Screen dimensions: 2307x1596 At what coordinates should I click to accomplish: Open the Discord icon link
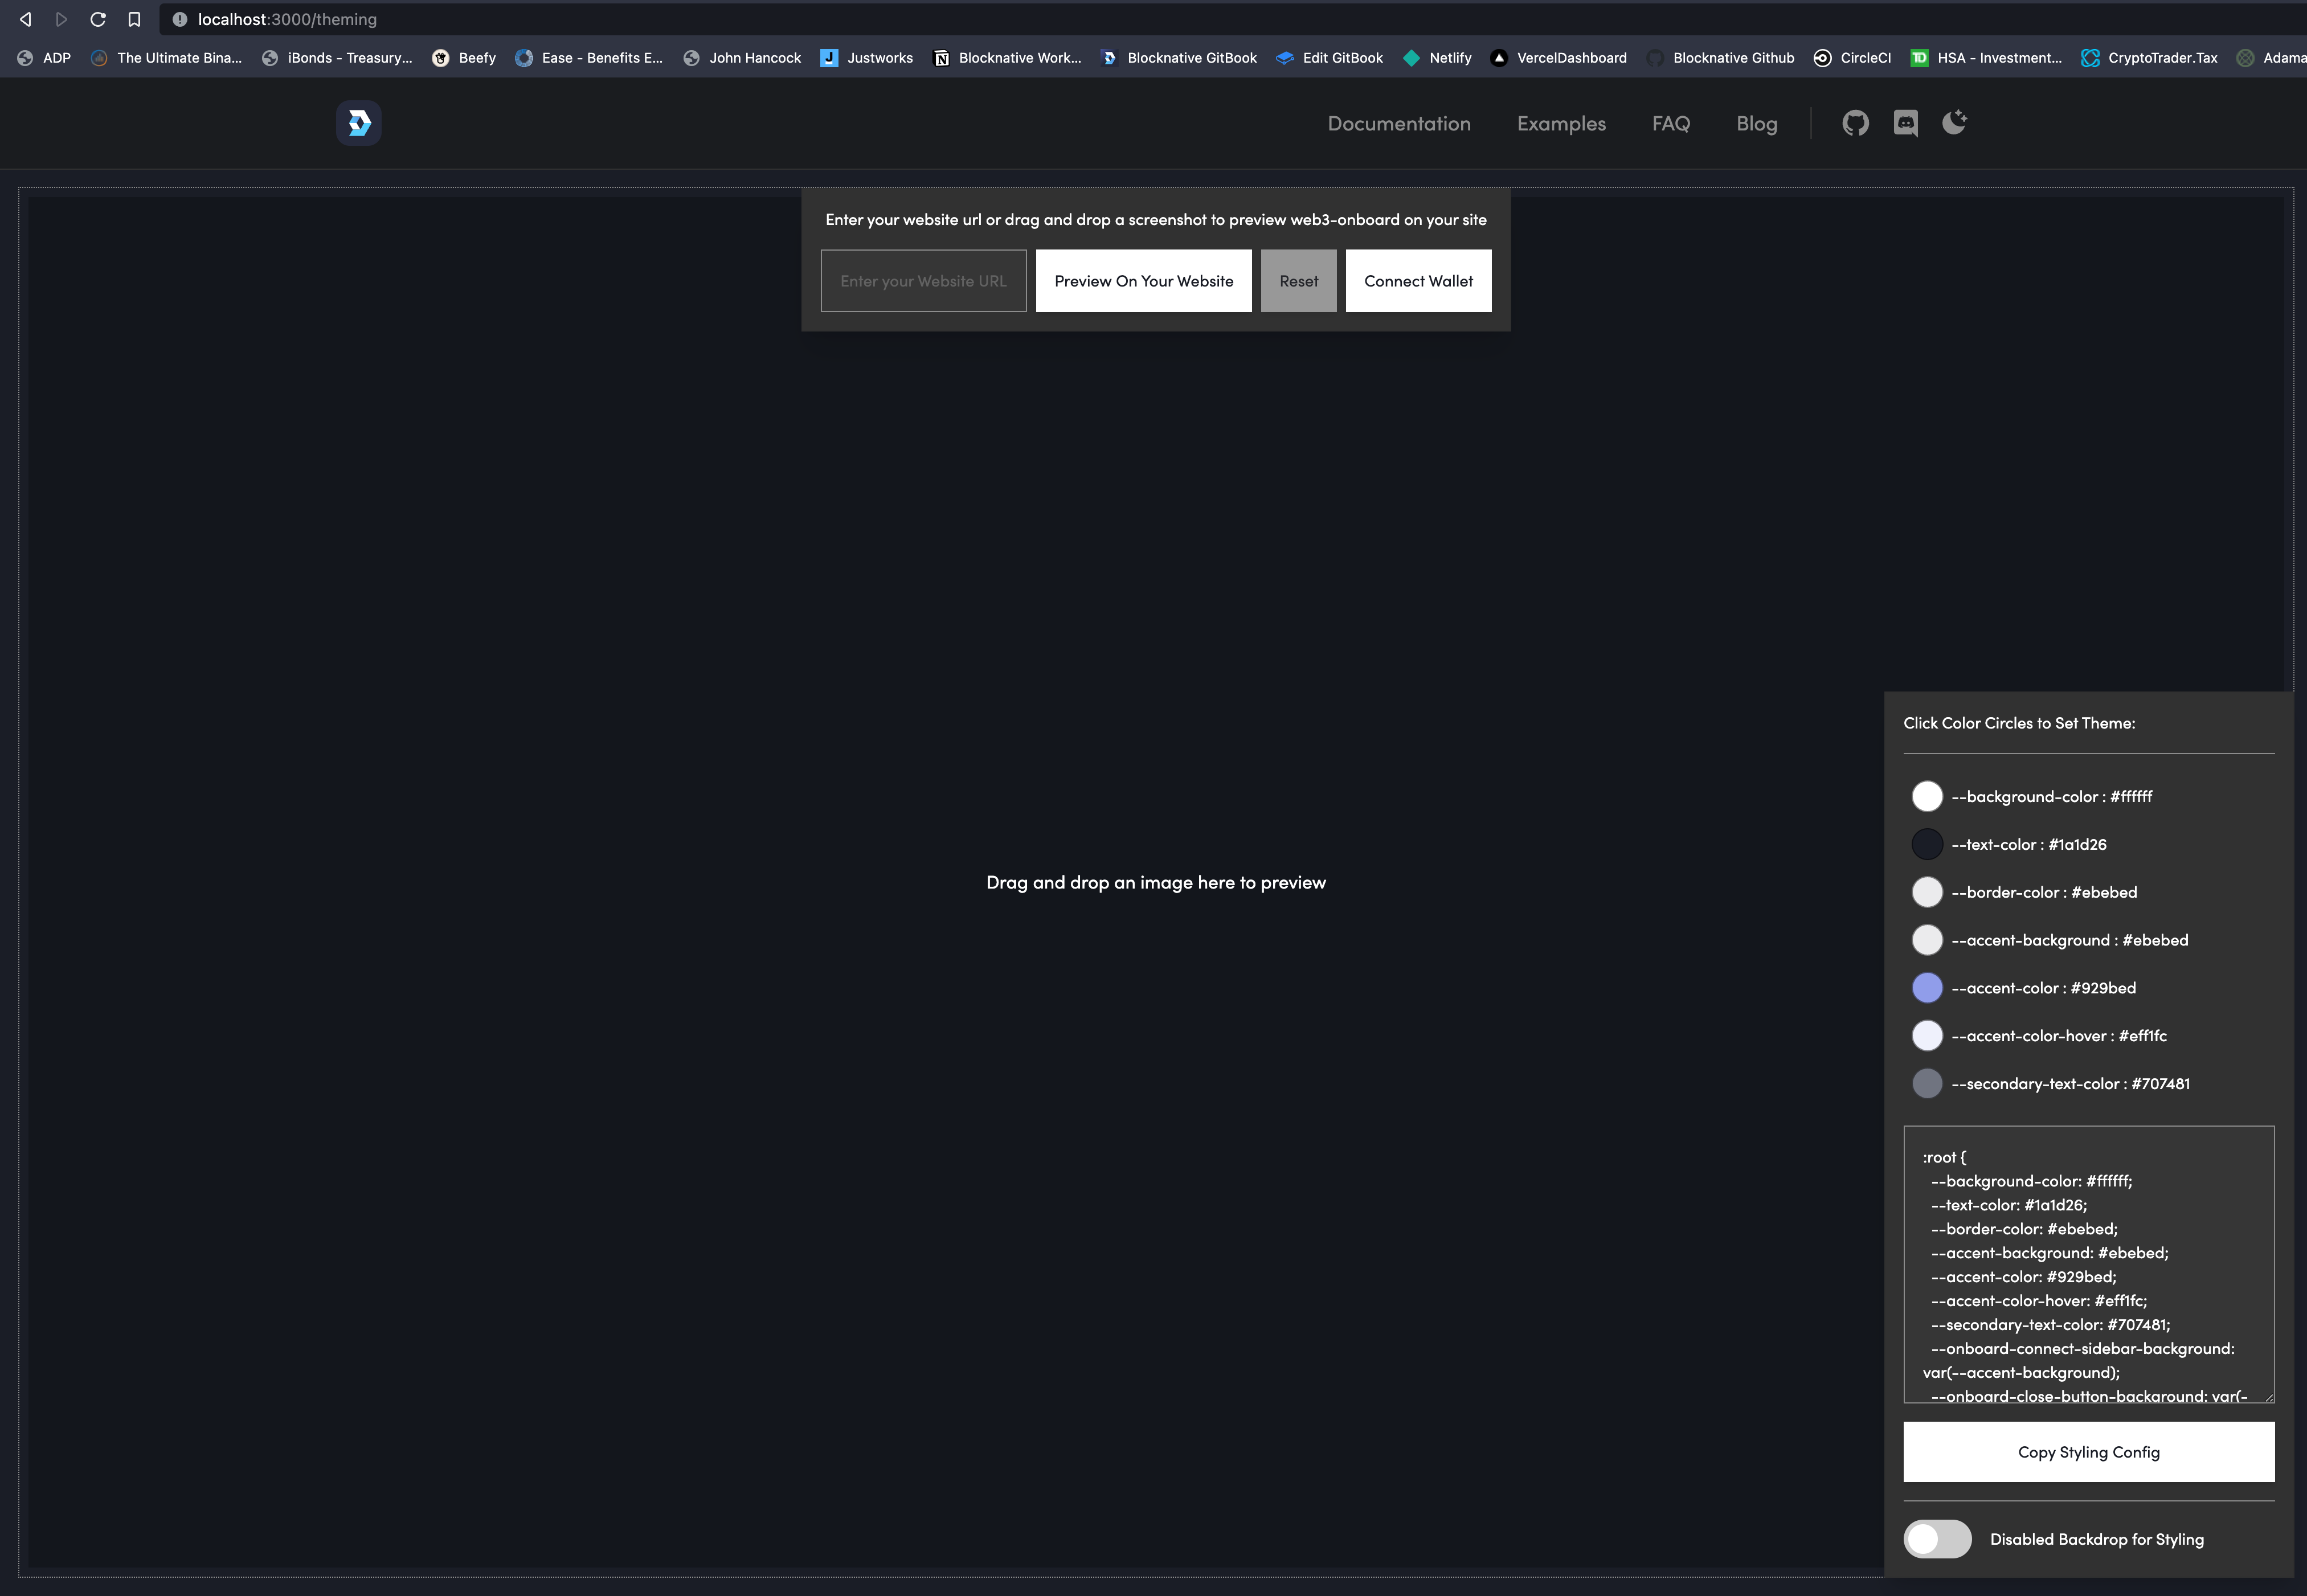tap(1905, 123)
